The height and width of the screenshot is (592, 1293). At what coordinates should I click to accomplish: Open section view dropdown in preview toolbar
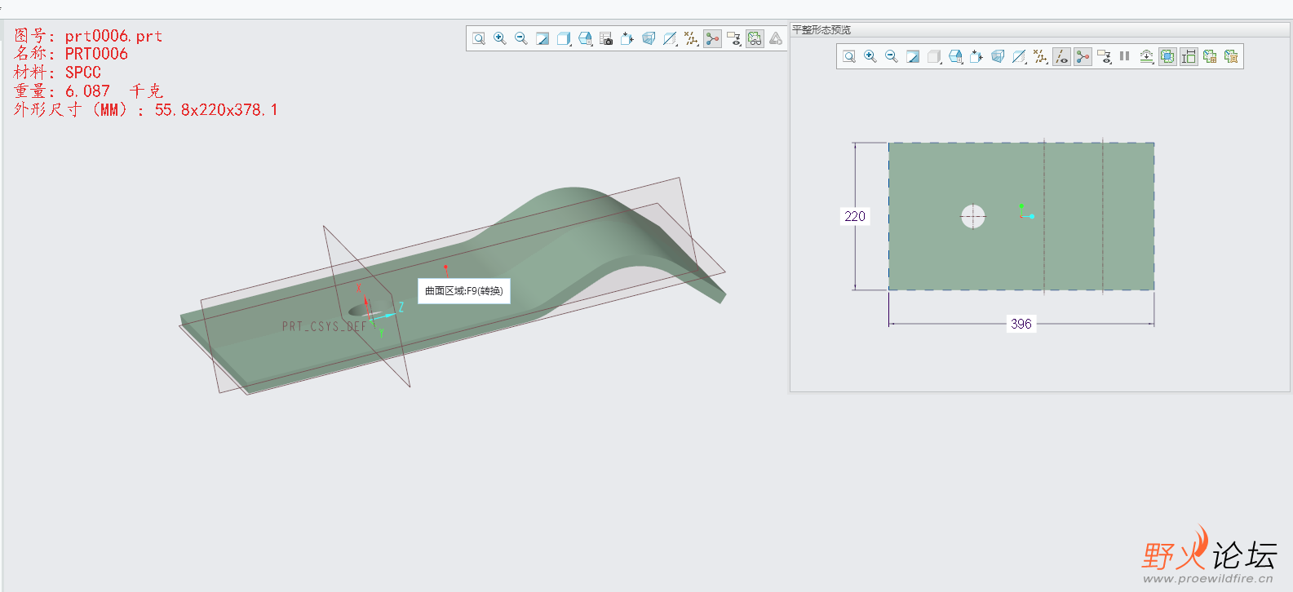click(1019, 56)
